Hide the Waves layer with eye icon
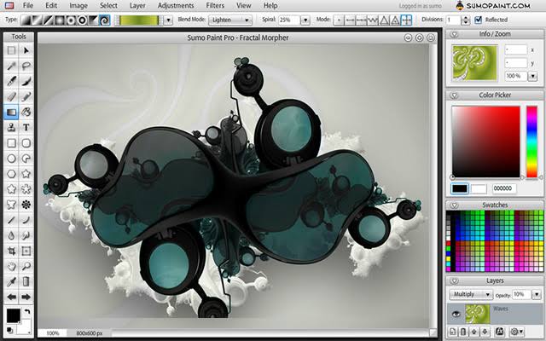The height and width of the screenshot is (341, 546). [x=456, y=315]
